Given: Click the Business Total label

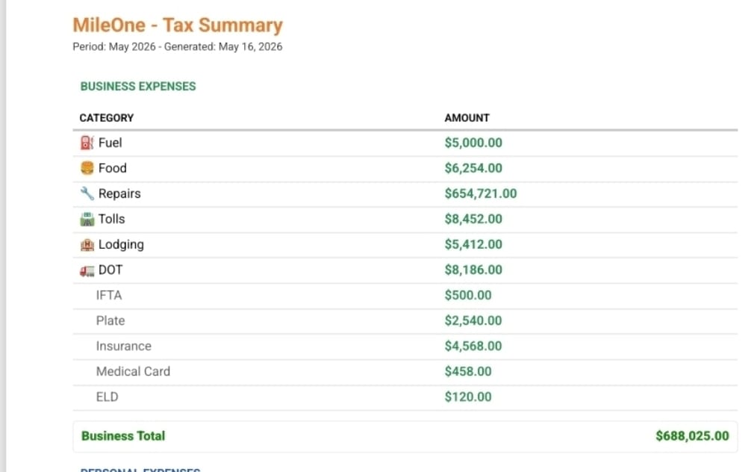Looking at the screenshot, I should (x=123, y=436).
